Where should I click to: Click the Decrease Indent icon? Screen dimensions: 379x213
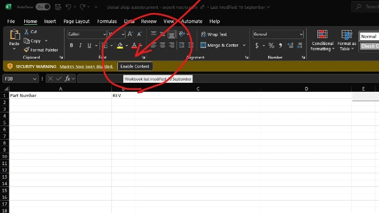pyautogui.click(x=182, y=45)
